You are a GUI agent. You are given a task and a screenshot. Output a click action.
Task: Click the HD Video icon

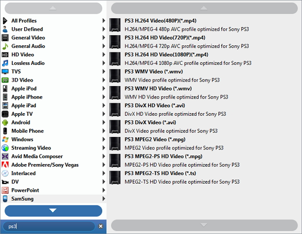tap(5, 55)
